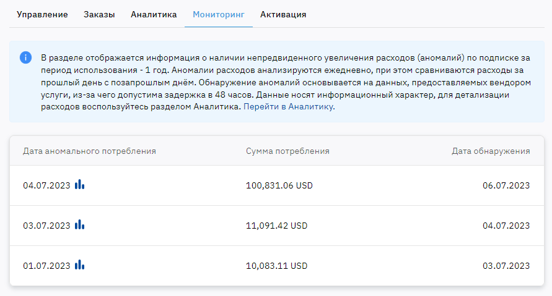This screenshot has width=552, height=296.
Task: Open chart icon for 03.07.2023 anomaly
Action: (79, 225)
